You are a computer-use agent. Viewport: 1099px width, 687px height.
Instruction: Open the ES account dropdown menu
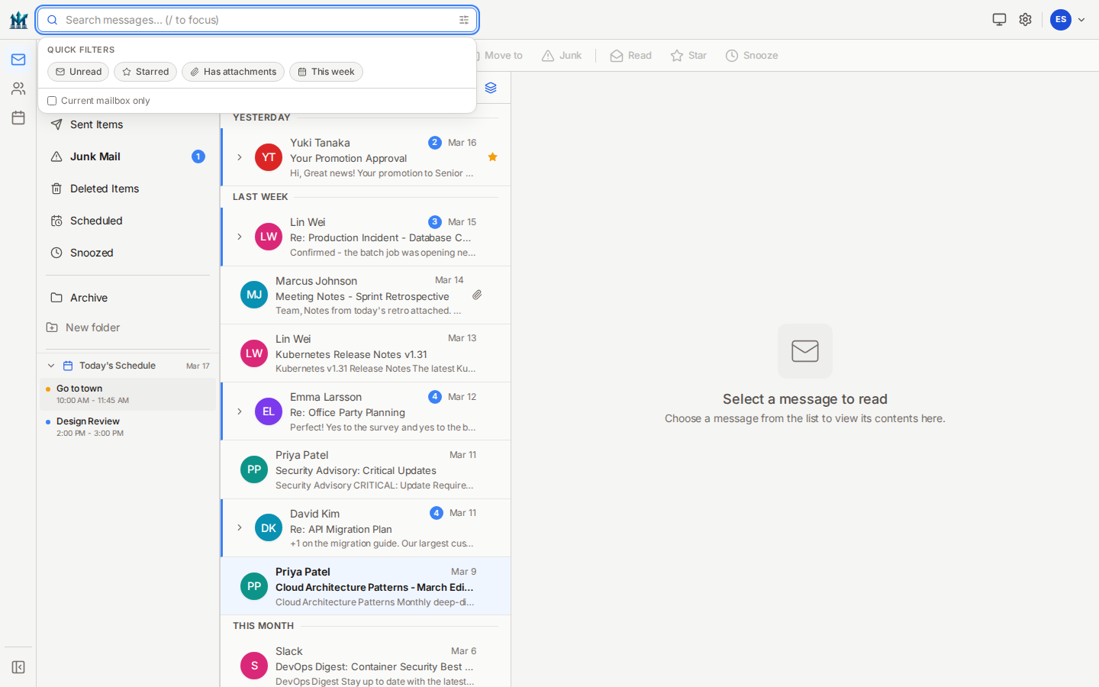[x=1068, y=20]
